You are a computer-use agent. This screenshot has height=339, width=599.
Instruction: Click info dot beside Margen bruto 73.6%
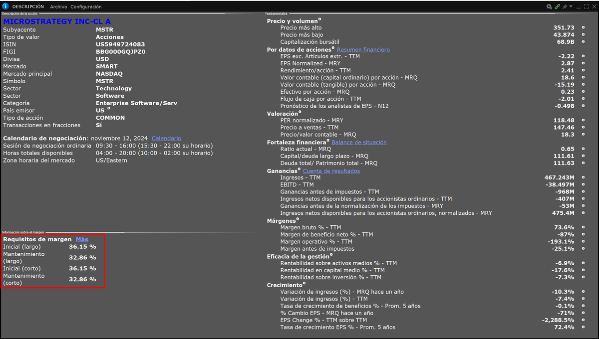[x=583, y=227]
